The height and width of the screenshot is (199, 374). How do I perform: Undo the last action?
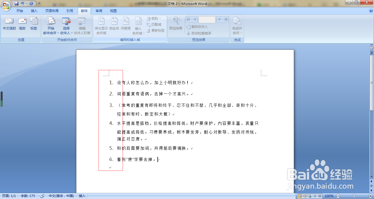[x=22, y=4]
